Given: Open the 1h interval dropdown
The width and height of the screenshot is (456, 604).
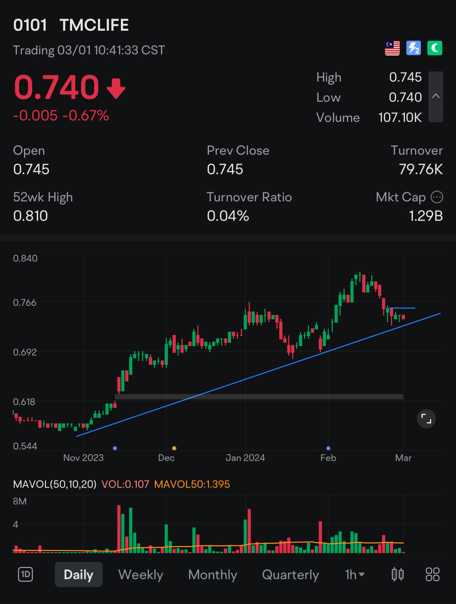Looking at the screenshot, I should point(355,575).
